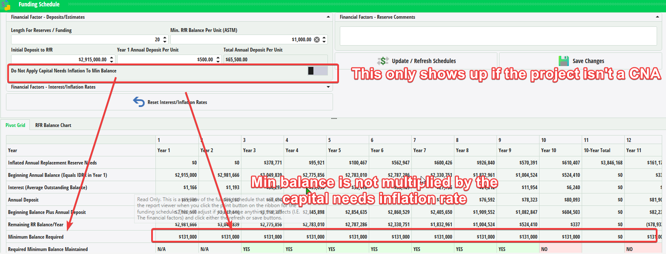Viewport: 666px width, 254px height.
Task: Collapse the Financial Factor - Deposits/Estimates panel
Action: coord(328,17)
